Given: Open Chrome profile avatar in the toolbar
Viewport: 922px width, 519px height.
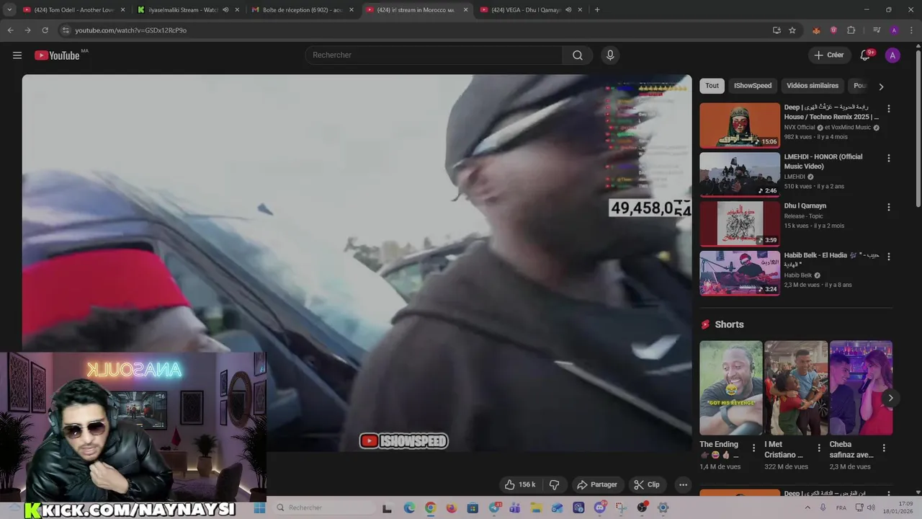Looking at the screenshot, I should tap(894, 30).
